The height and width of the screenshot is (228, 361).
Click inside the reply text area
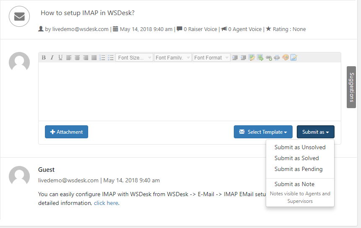pos(189,91)
